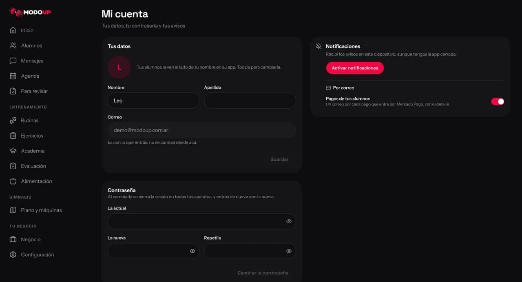Click the Mi cuenta page heading

tap(125, 14)
